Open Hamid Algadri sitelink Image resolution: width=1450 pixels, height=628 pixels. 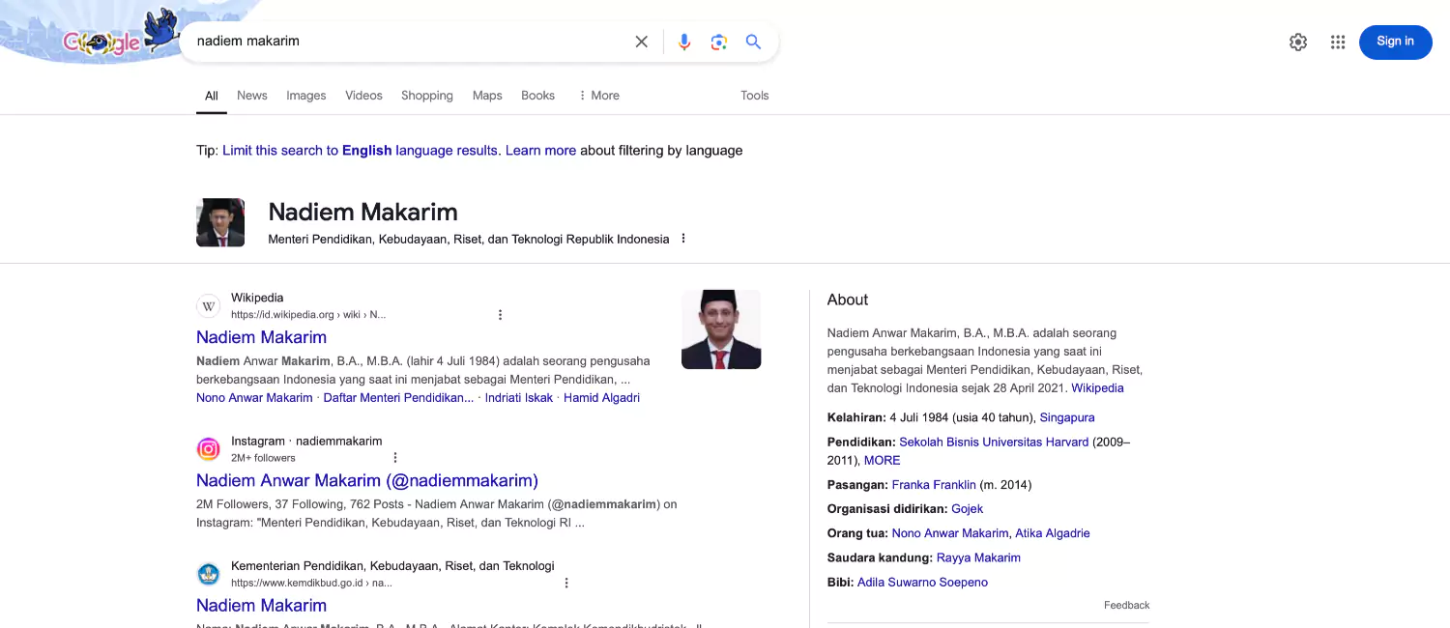pos(601,398)
